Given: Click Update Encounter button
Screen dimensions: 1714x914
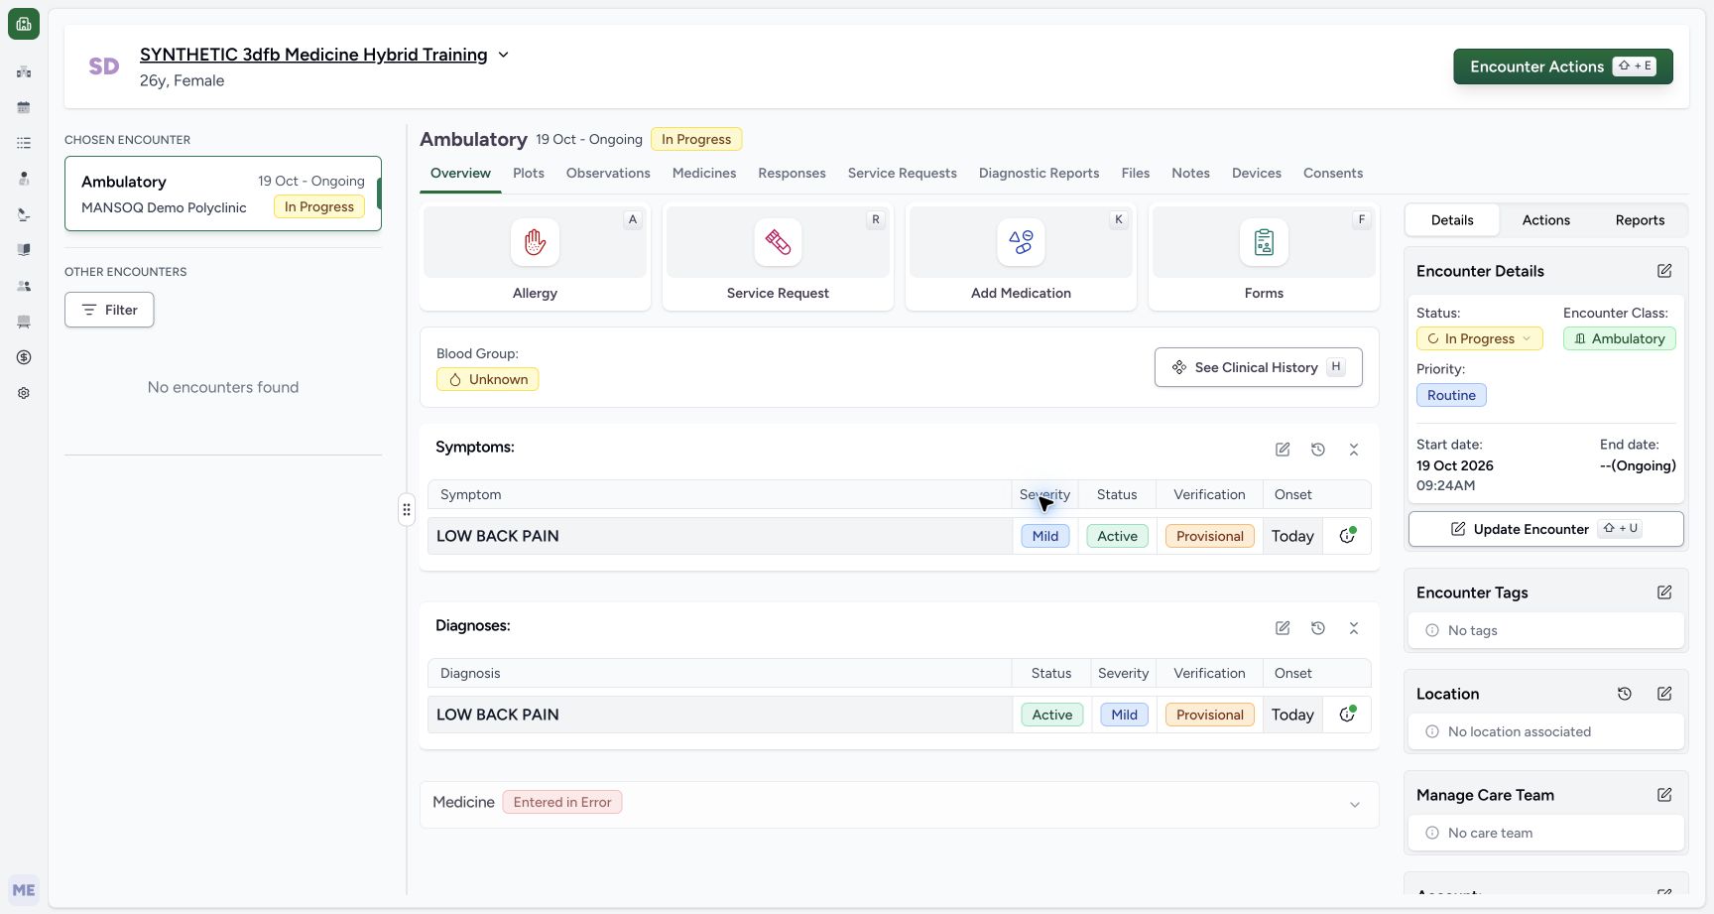Looking at the screenshot, I should pos(1545,529).
